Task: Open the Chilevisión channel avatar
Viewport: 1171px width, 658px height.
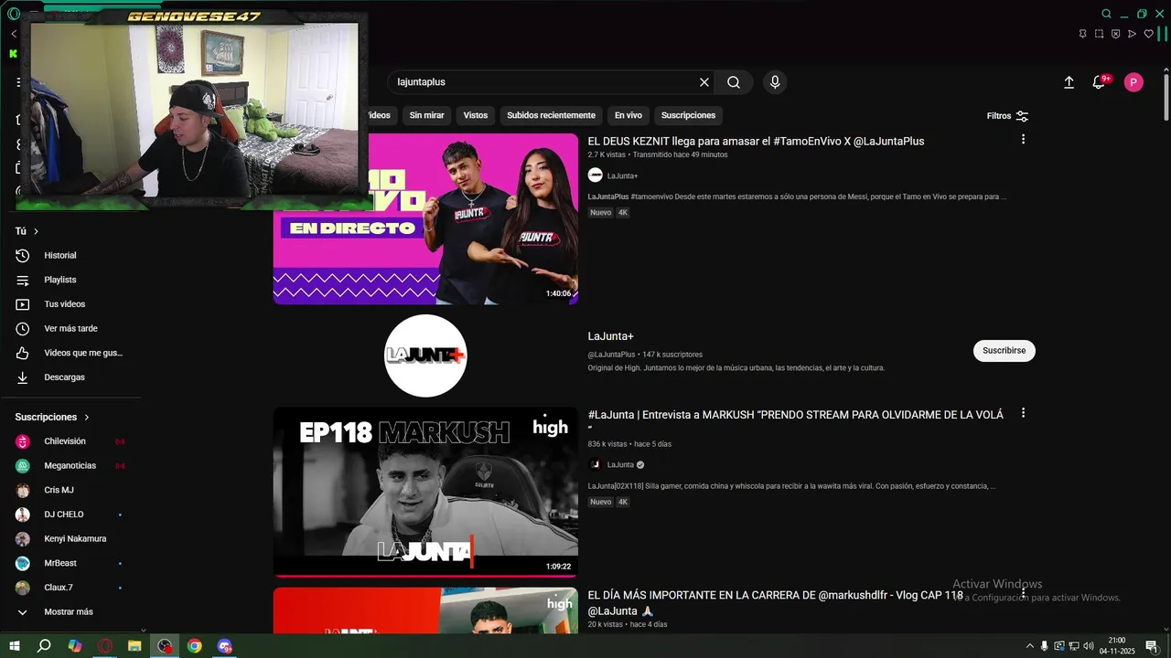Action: point(23,441)
